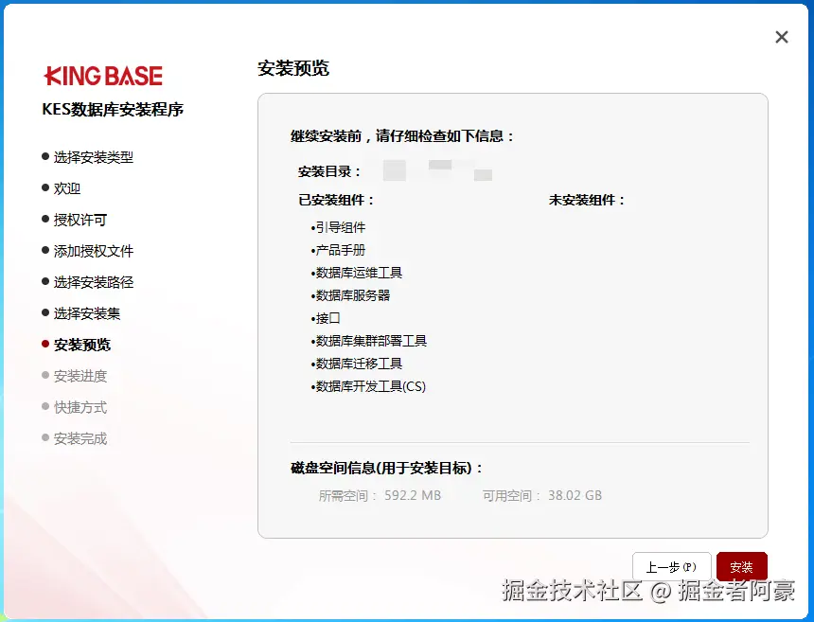Click the 接口 component entry
The width and height of the screenshot is (814, 622).
pos(326,318)
